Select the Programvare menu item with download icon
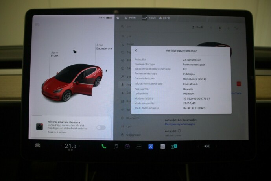Viewport: 271px width, 181px height. pyautogui.click(x=125, y=85)
